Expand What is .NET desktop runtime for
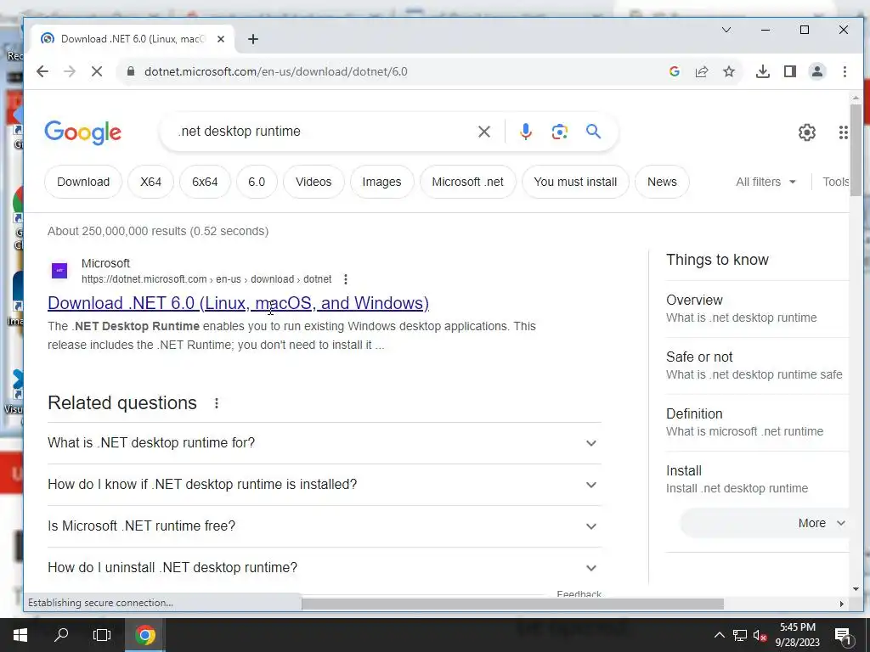The height and width of the screenshot is (652, 870). pos(324,443)
